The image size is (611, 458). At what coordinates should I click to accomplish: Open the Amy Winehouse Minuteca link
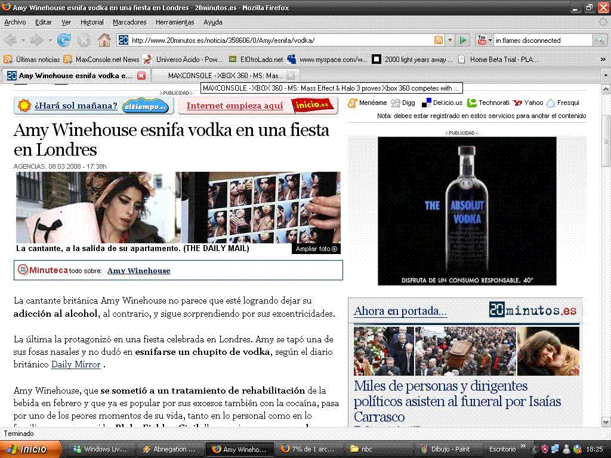tap(138, 271)
